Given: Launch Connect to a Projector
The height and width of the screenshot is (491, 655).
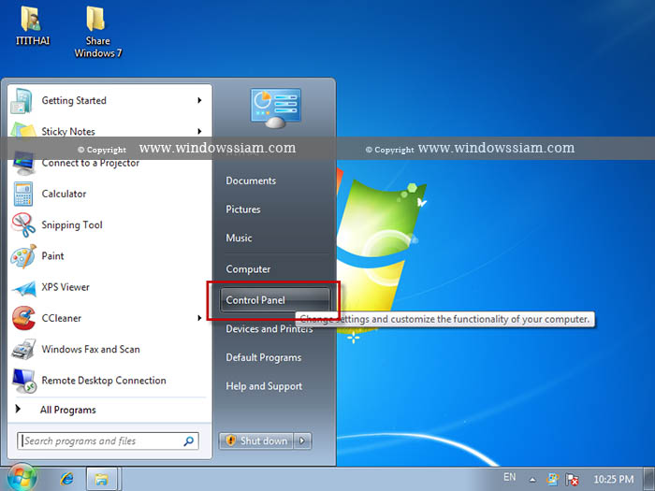Looking at the screenshot, I should click(90, 163).
